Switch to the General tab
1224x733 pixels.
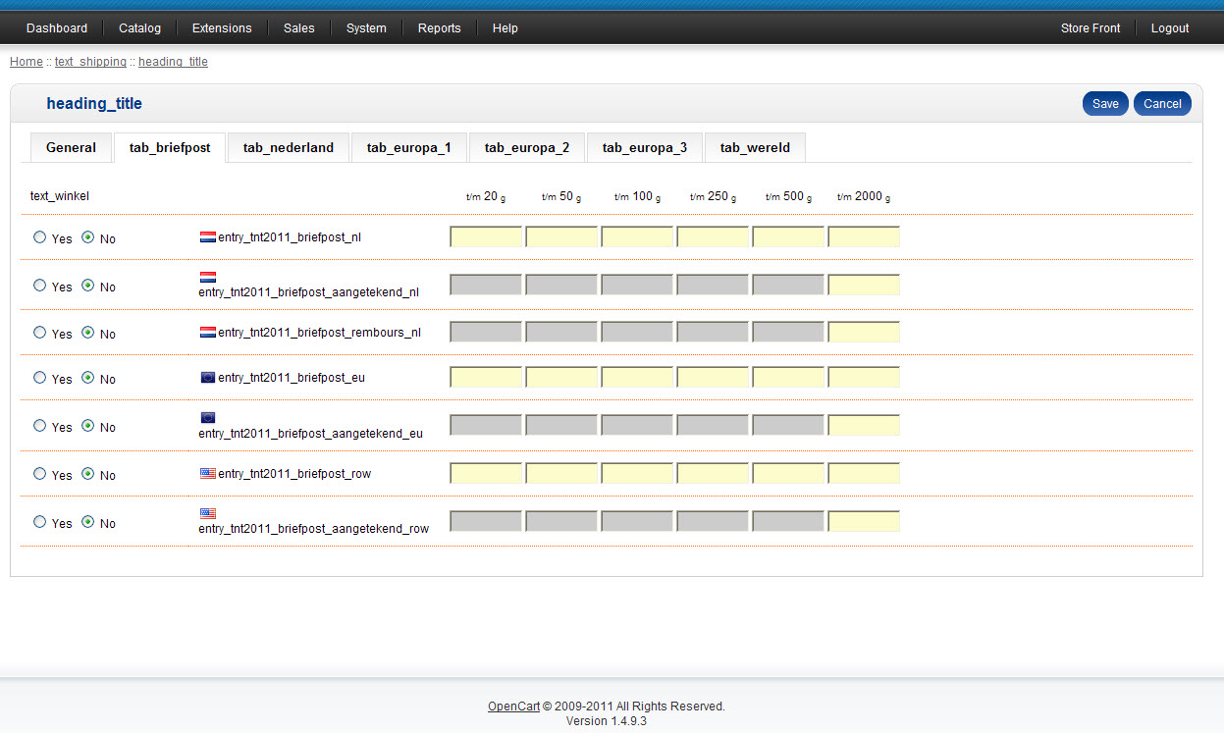[71, 147]
